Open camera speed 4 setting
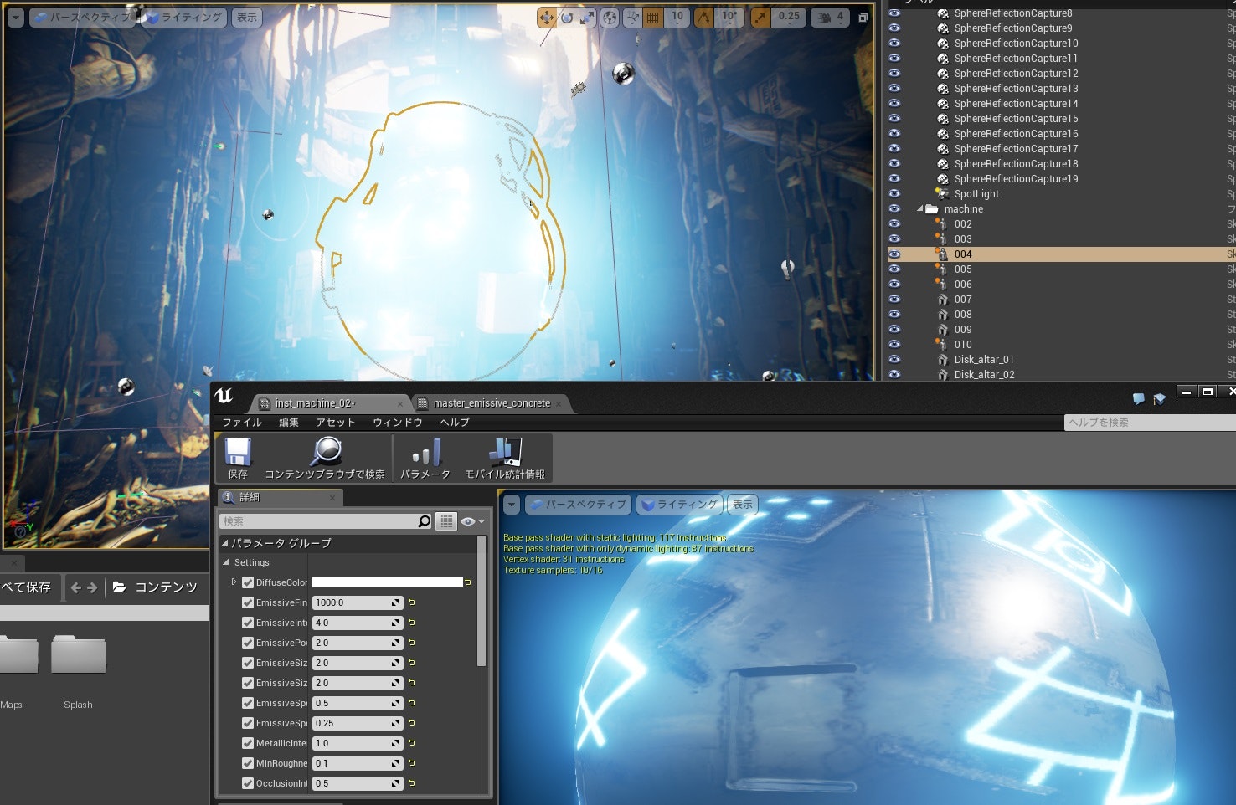Viewport: 1236px width, 805px height. point(832,18)
